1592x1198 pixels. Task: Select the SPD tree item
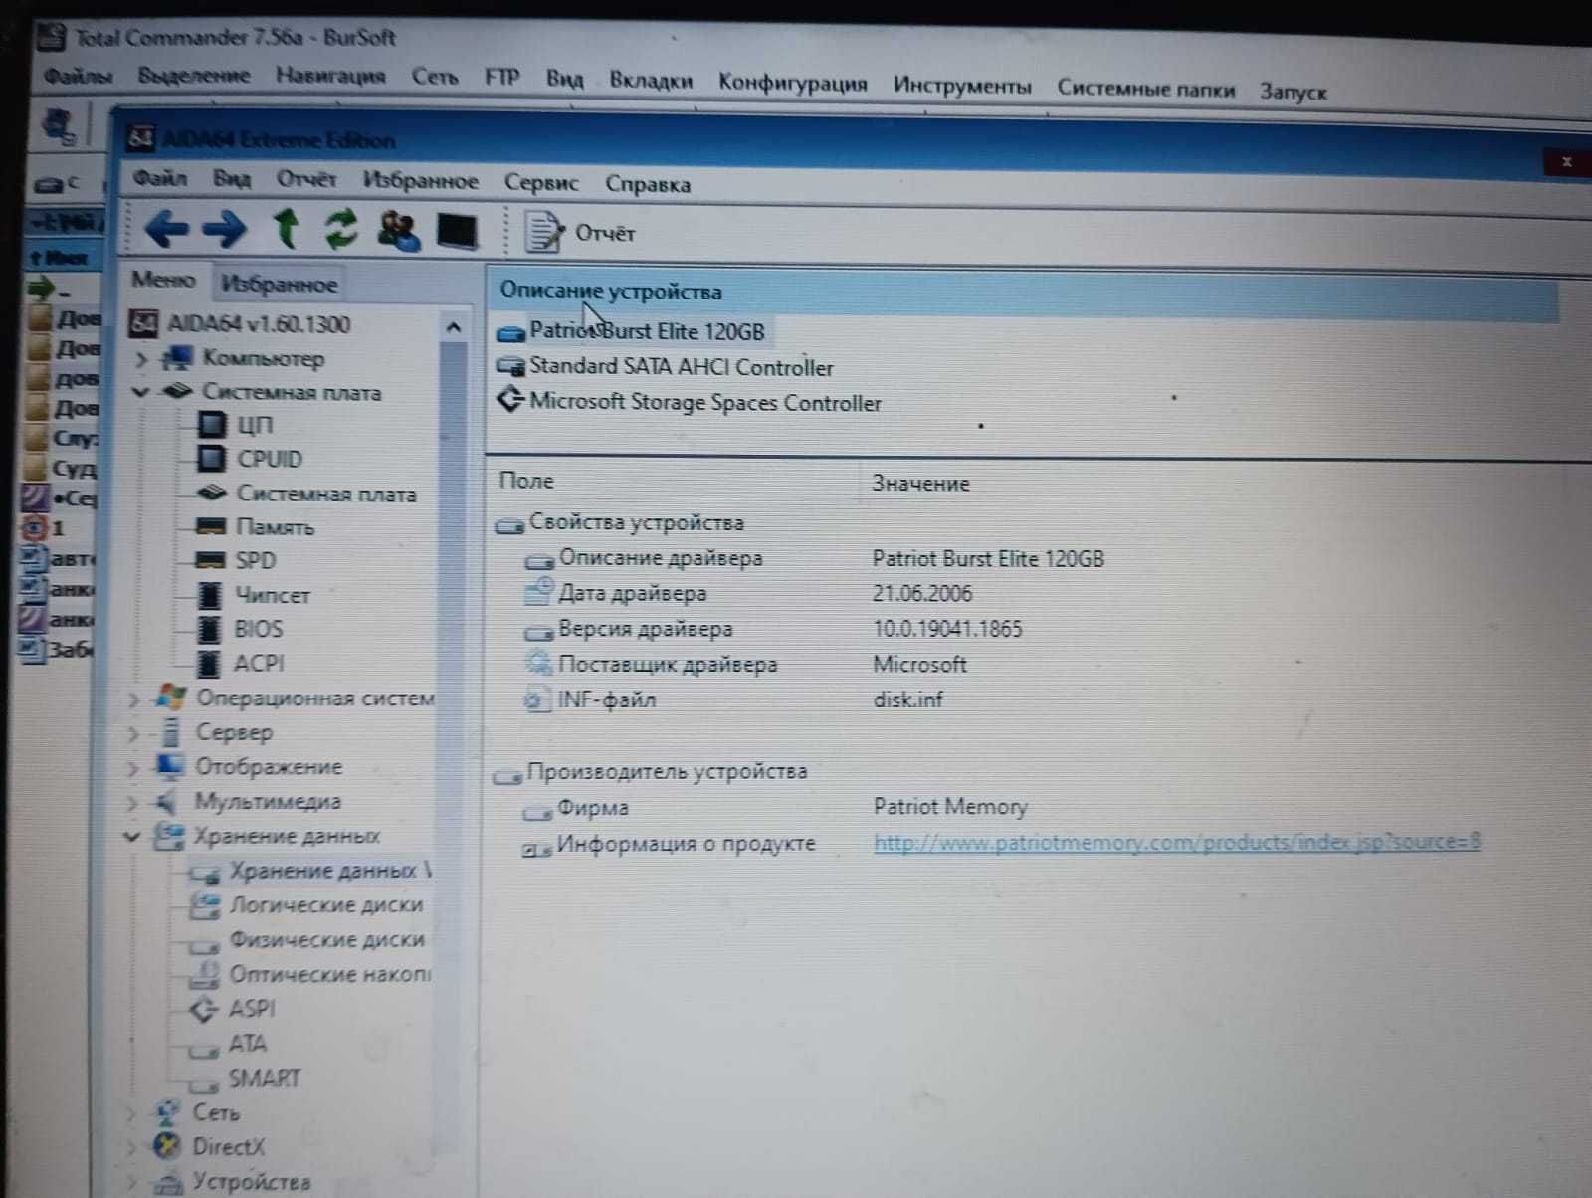click(x=237, y=561)
